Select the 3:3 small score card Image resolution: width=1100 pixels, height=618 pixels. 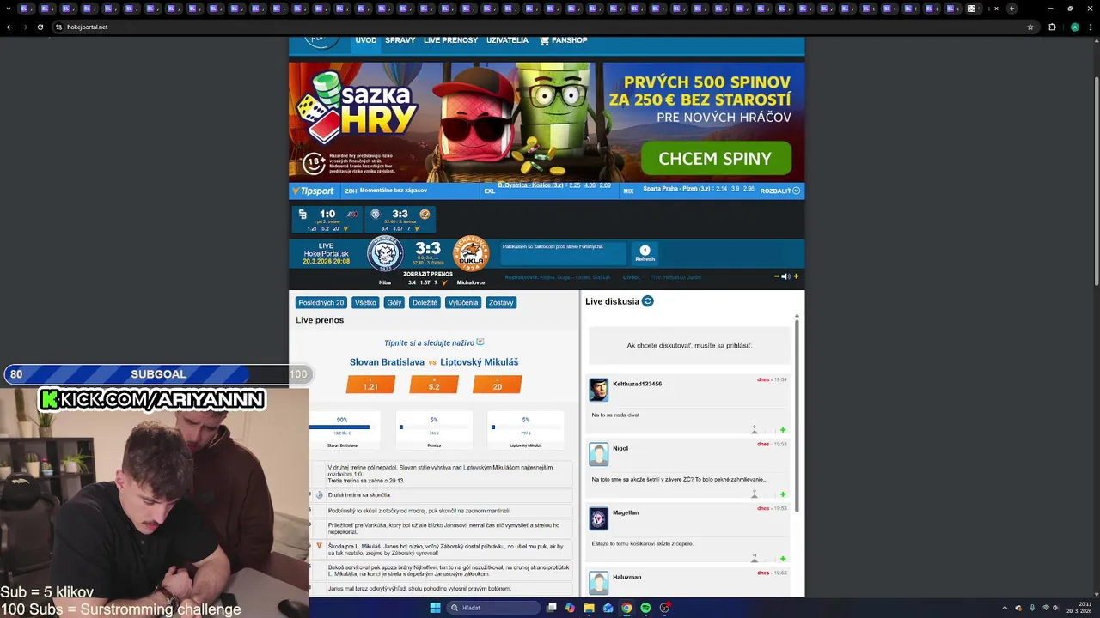coord(400,220)
